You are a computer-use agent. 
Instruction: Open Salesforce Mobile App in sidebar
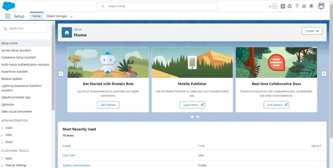click(x=16, y=97)
